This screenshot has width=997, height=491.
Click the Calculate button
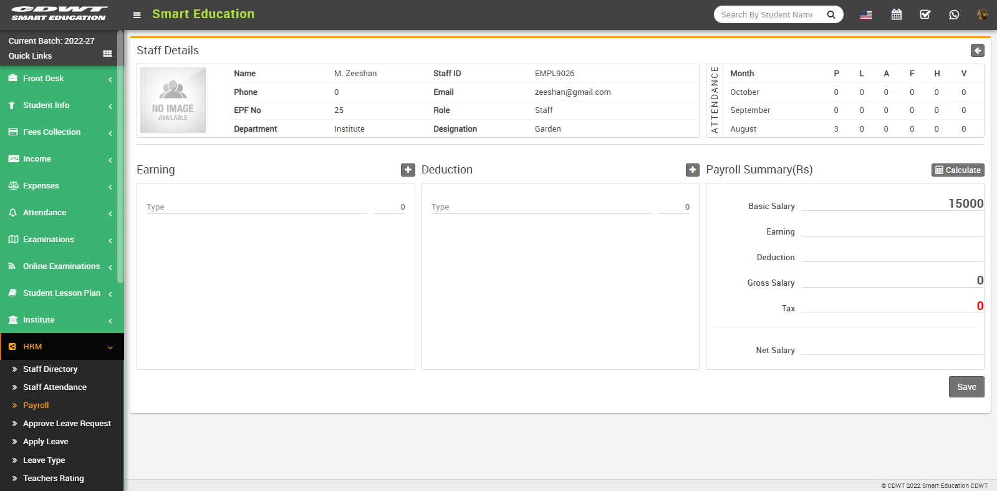click(x=958, y=170)
